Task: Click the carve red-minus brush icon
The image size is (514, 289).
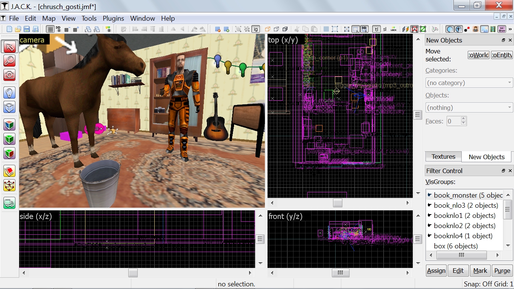Action: [x=217, y=29]
